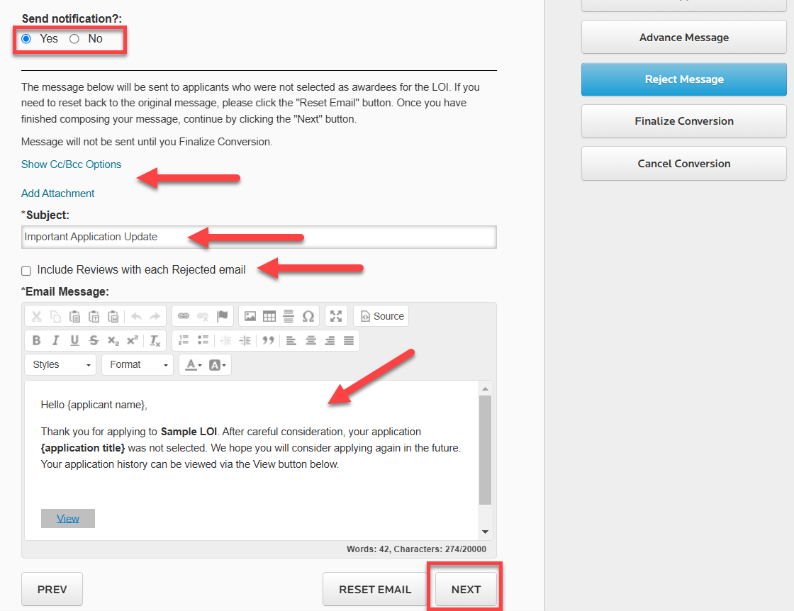
Task: Expand the Format paragraph dropdown
Action: (137, 364)
